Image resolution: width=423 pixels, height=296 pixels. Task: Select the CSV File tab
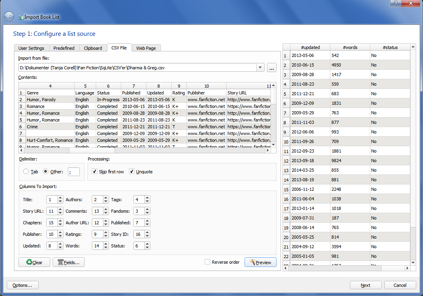(x=119, y=48)
